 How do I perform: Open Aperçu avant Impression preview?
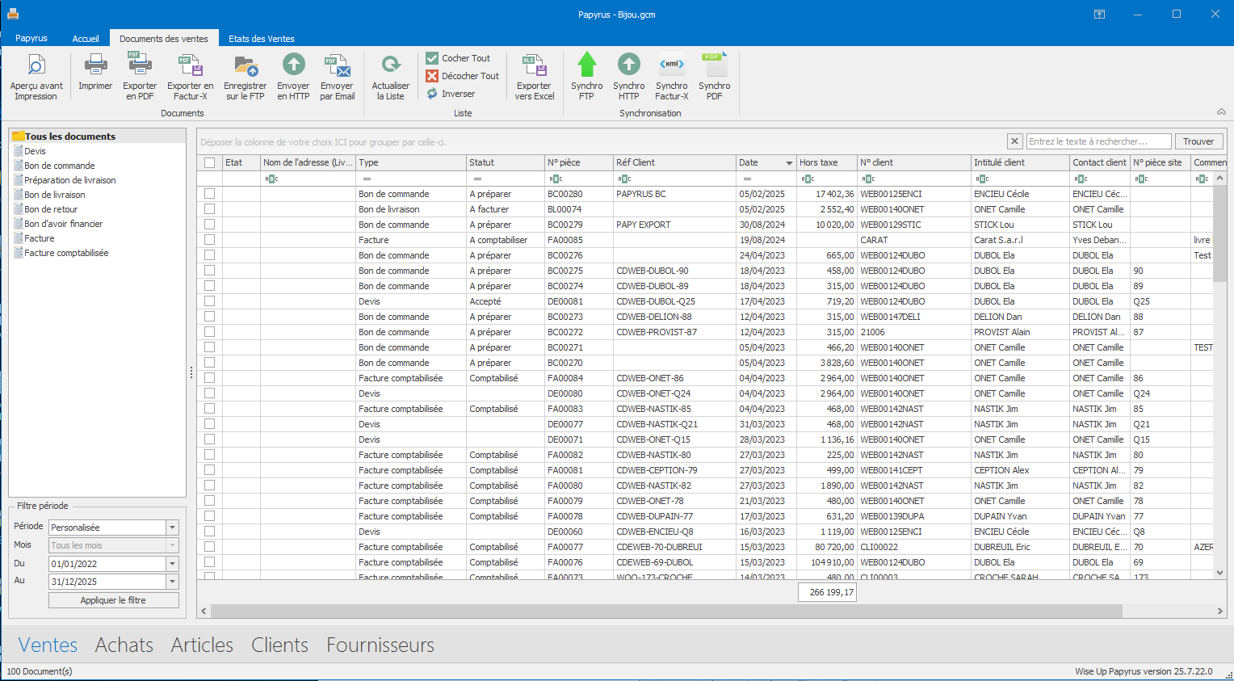point(36,77)
